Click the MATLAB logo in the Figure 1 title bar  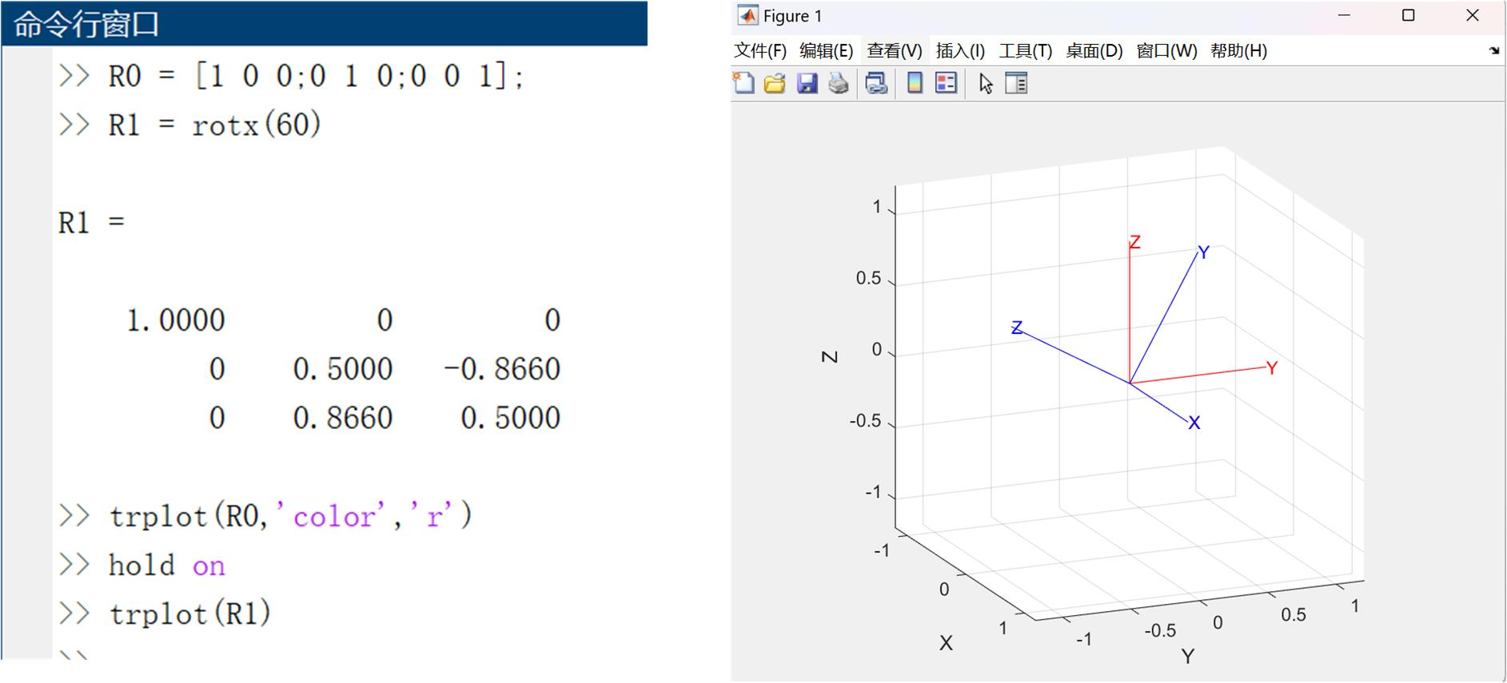click(748, 16)
